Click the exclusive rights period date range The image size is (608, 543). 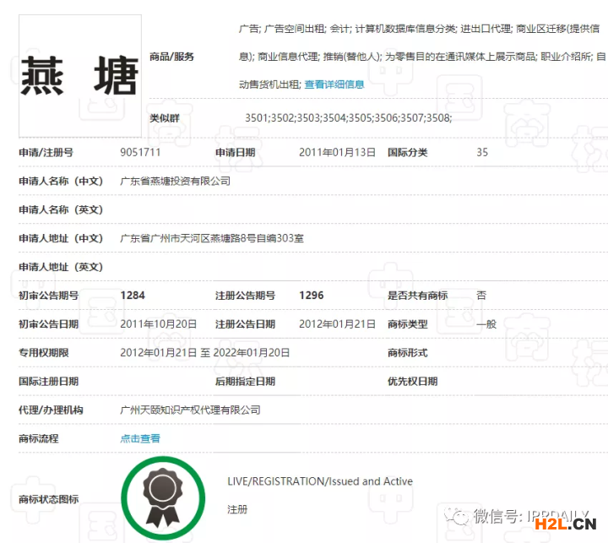(x=205, y=353)
